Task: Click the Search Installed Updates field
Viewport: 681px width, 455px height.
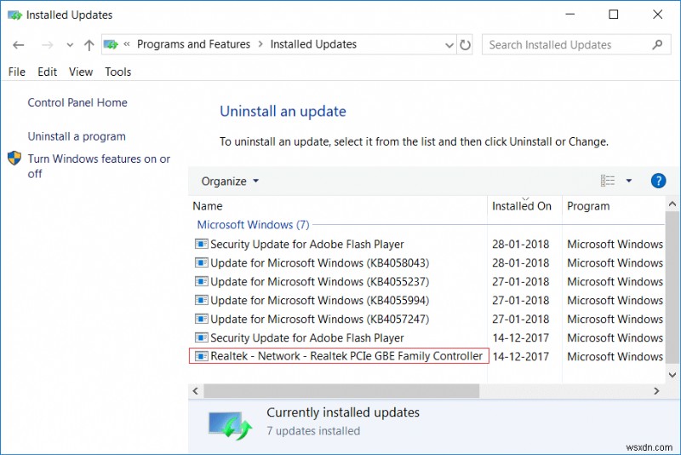Action: [576, 45]
